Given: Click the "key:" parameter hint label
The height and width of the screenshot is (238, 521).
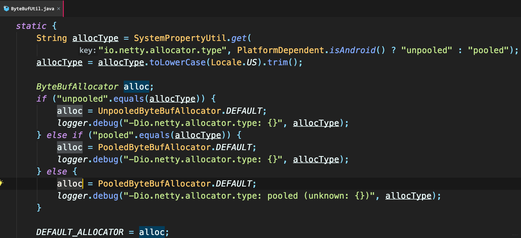Looking at the screenshot, I should click(x=88, y=50).
